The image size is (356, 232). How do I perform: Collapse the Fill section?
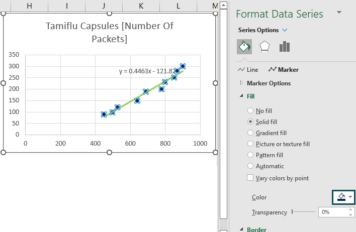(x=241, y=96)
